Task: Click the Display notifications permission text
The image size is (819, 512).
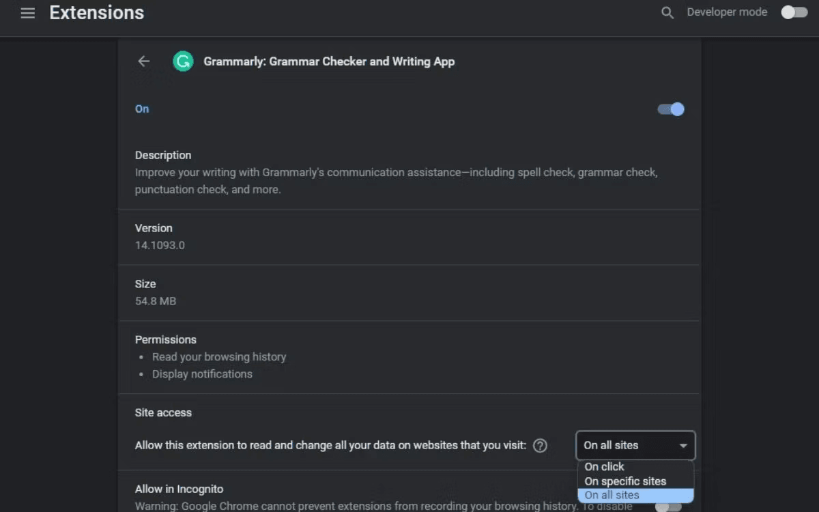Action: coord(202,374)
